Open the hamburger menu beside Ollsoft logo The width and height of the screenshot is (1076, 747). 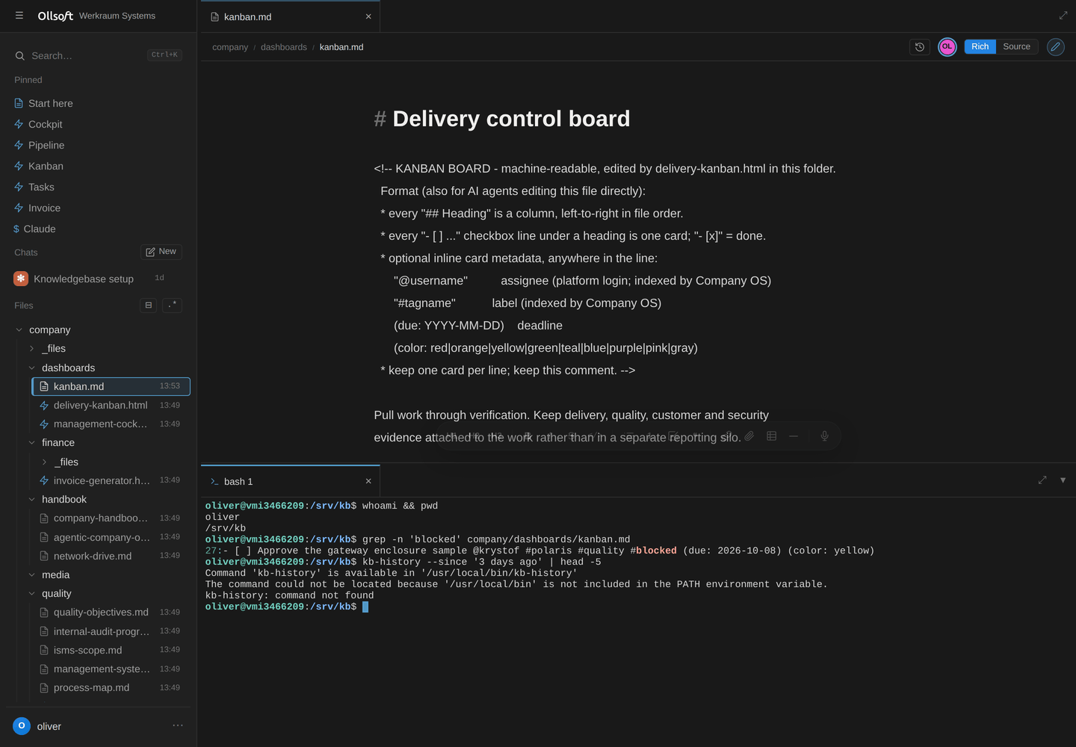[x=19, y=15]
